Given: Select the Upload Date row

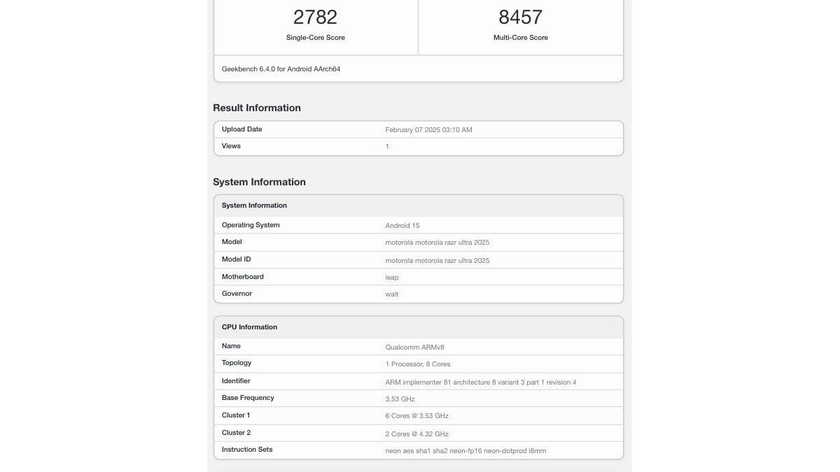Looking at the screenshot, I should pyautogui.click(x=418, y=129).
